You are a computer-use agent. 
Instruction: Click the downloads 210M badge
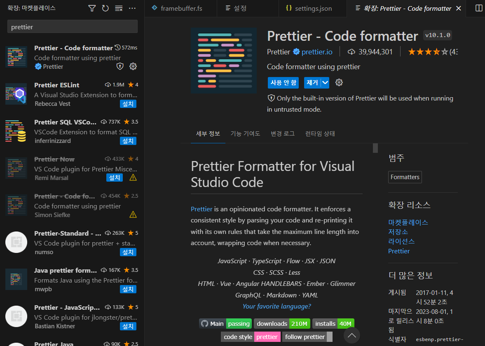[282, 324]
